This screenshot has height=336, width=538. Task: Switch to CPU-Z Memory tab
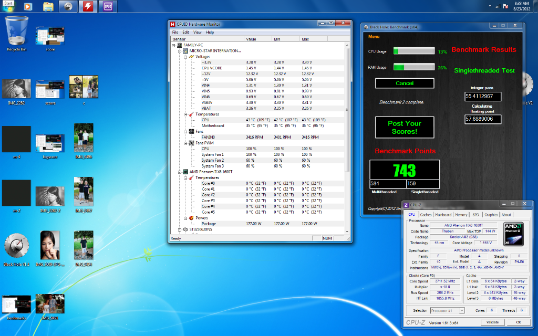point(461,215)
